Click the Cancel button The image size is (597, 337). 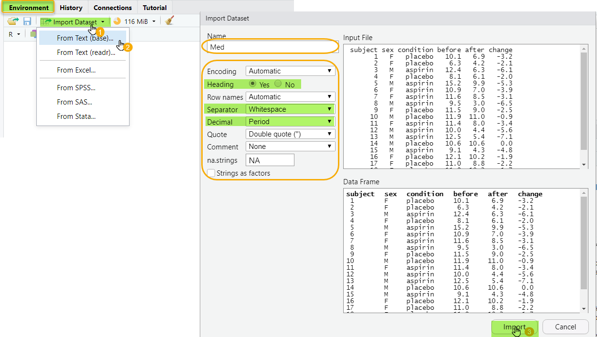(x=565, y=327)
